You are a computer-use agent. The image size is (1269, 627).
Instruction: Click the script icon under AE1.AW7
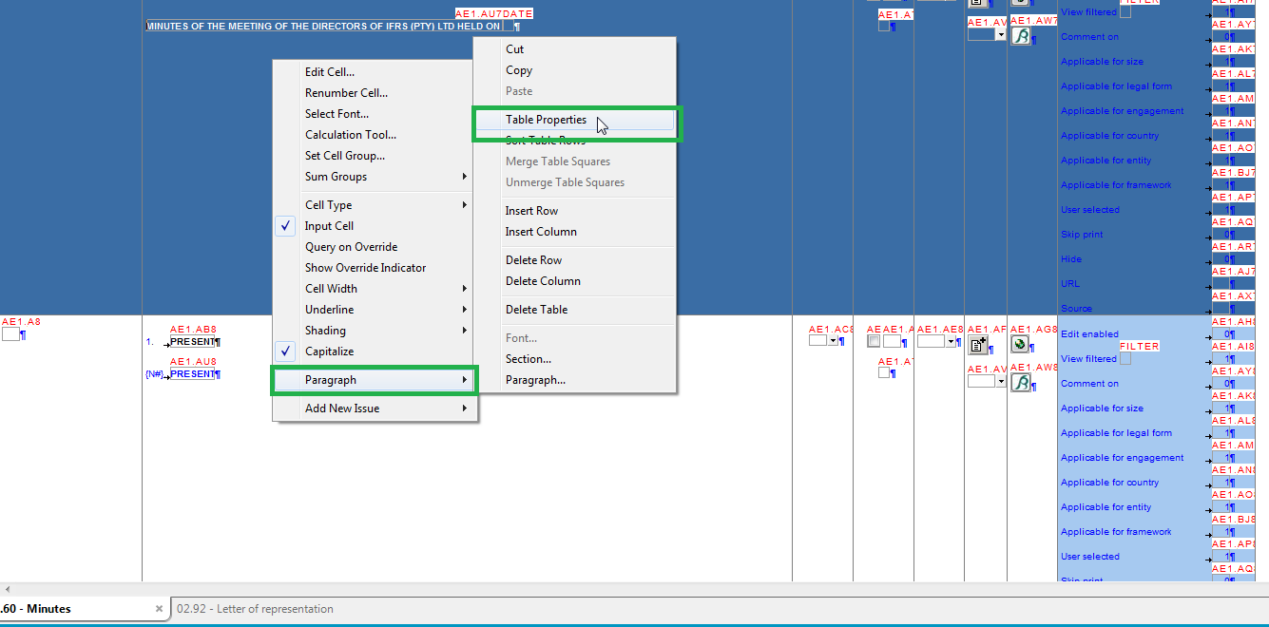pyautogui.click(x=1021, y=36)
